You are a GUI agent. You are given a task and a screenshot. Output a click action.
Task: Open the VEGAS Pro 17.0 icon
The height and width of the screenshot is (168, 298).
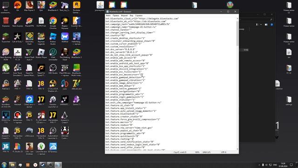pos(6,117)
